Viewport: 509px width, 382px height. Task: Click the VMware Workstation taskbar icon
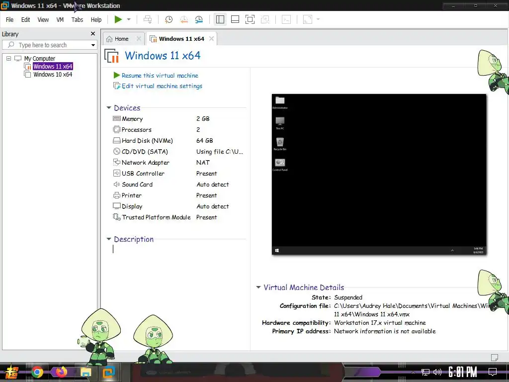(x=109, y=372)
